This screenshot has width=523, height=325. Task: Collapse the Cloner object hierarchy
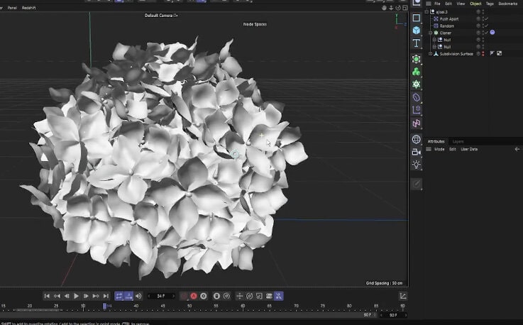(x=430, y=33)
